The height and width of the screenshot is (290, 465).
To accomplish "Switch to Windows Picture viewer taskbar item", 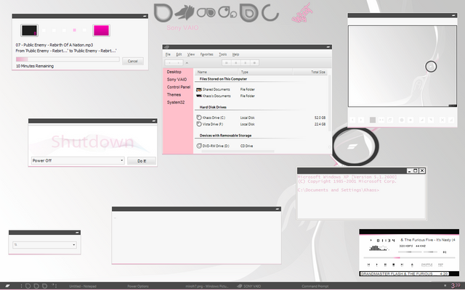I will click(206, 286).
